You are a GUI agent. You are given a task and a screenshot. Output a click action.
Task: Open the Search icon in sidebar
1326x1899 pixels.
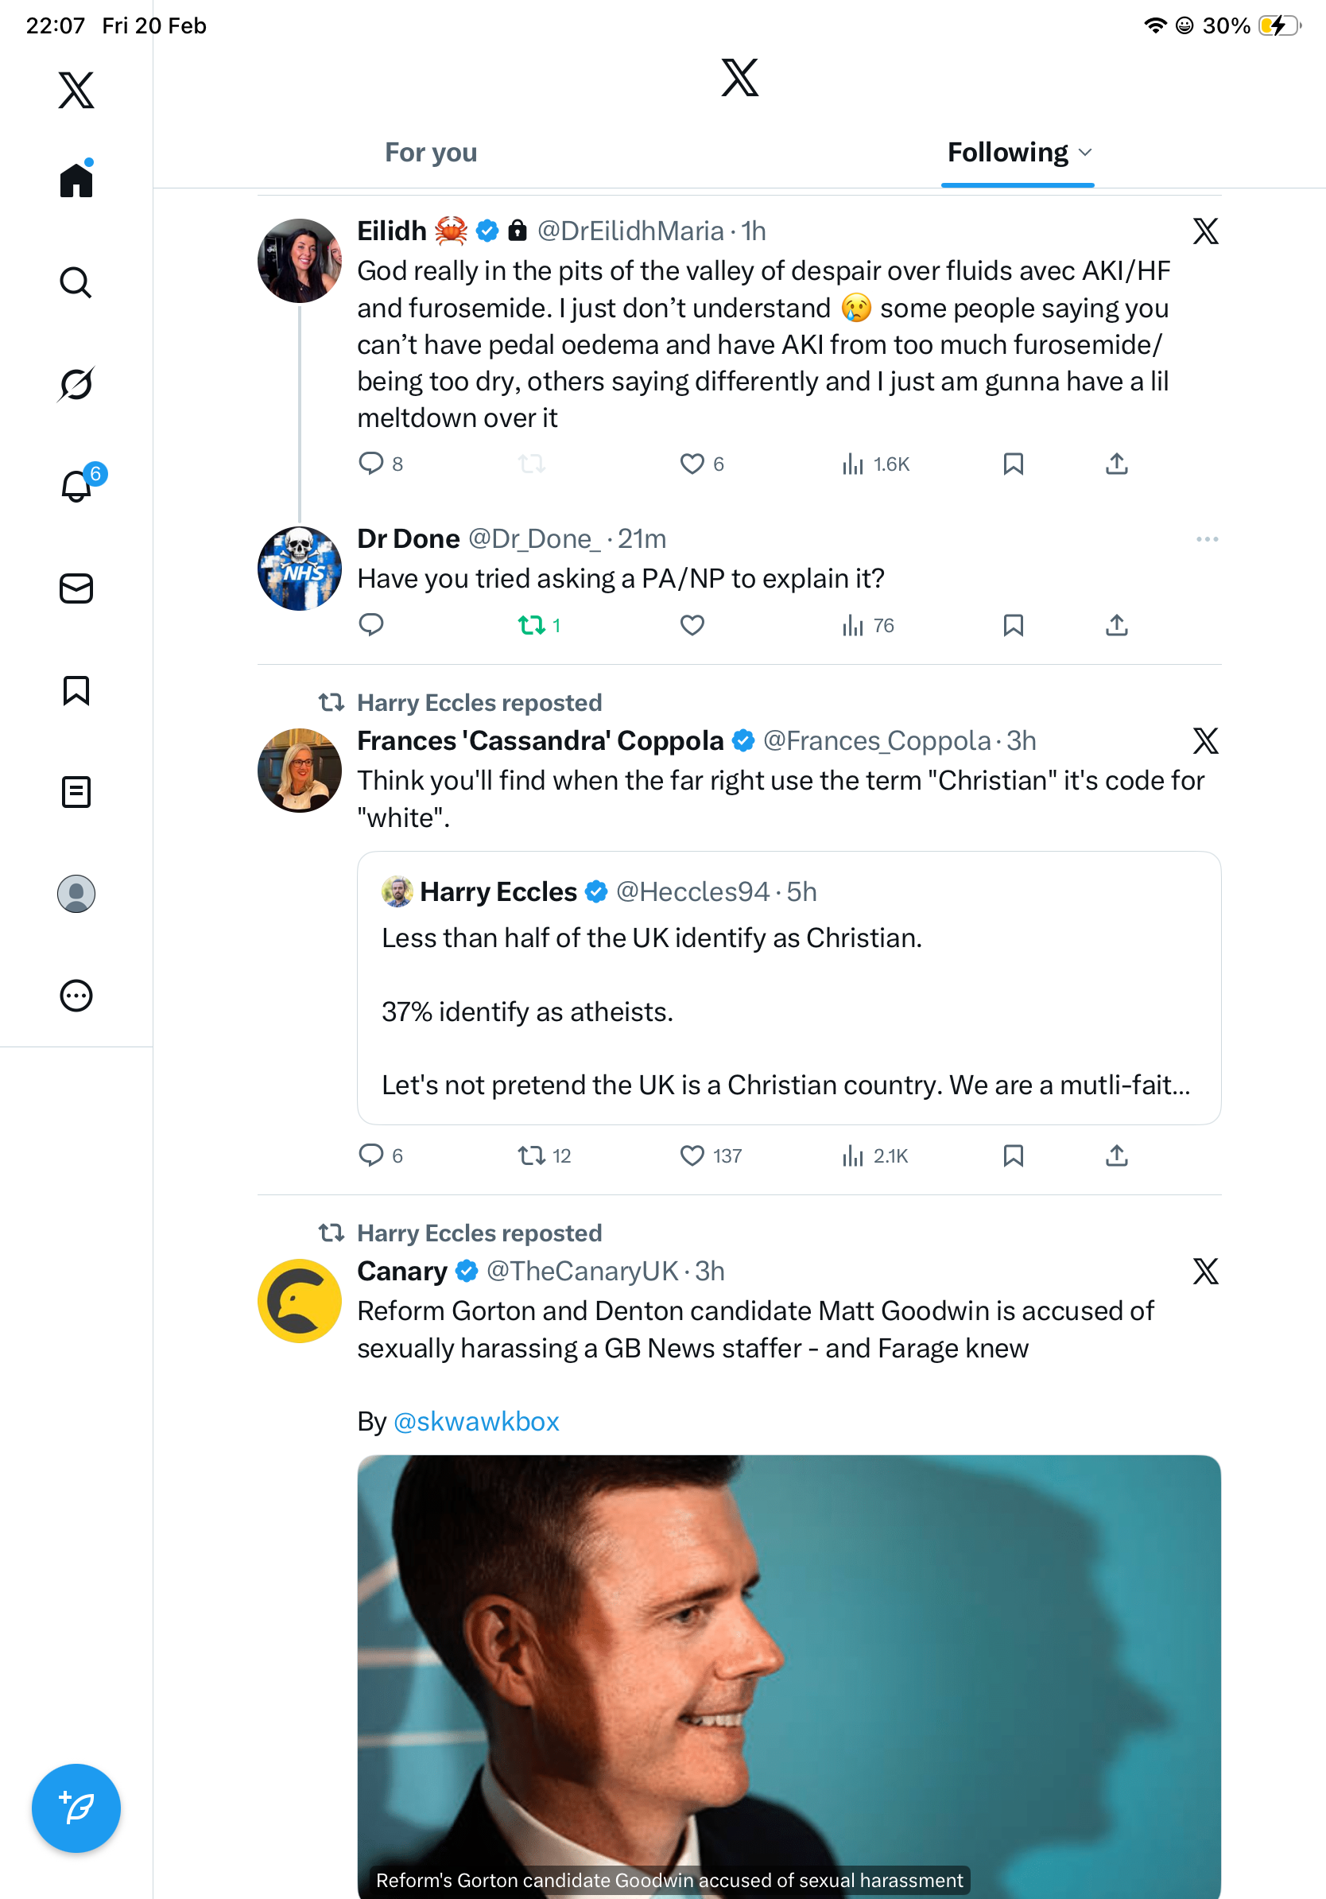[x=76, y=283]
